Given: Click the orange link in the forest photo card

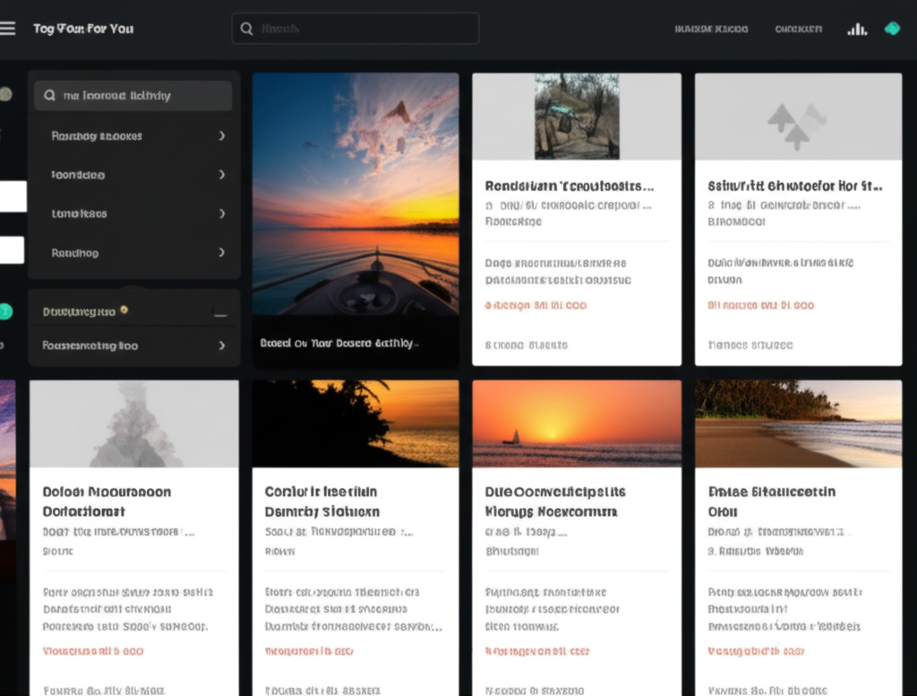Looking at the screenshot, I should (536, 305).
